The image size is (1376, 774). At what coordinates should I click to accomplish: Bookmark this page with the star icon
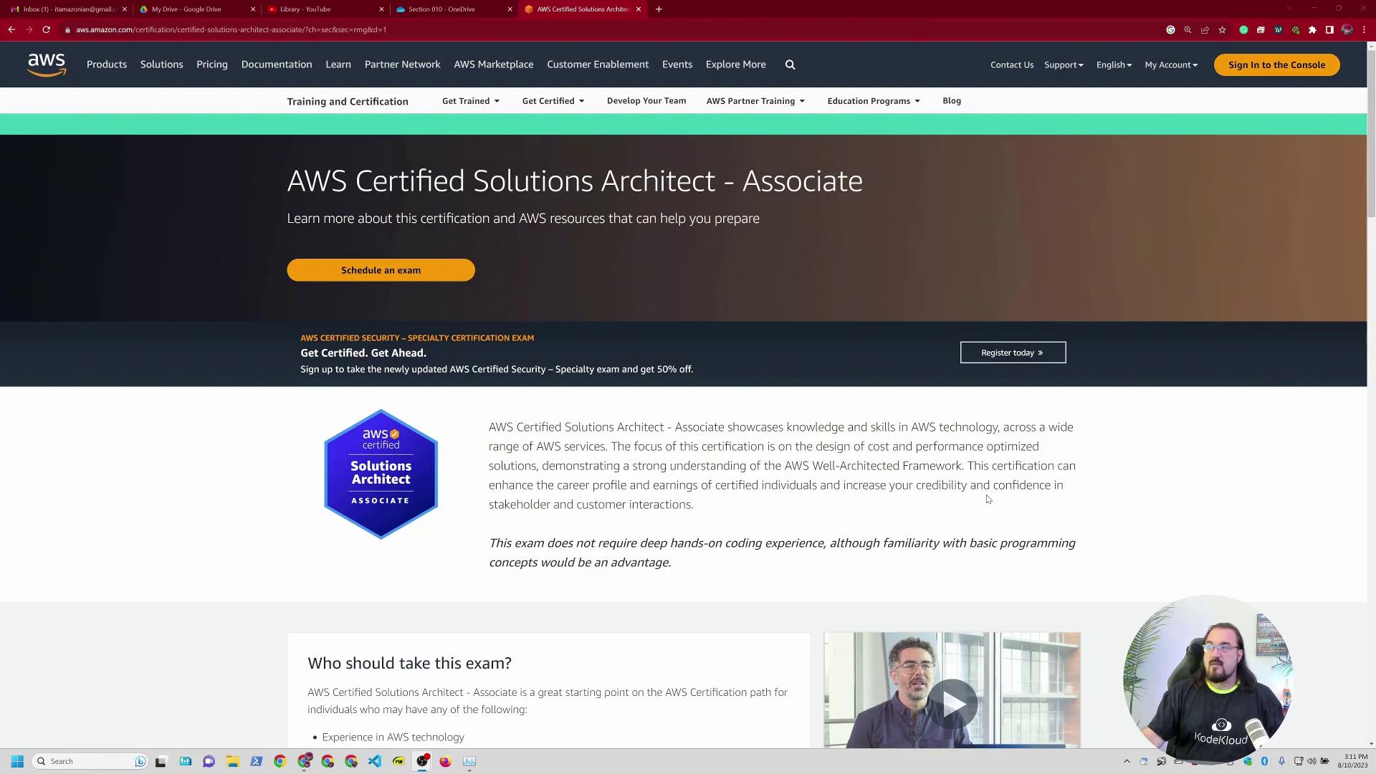click(x=1222, y=29)
